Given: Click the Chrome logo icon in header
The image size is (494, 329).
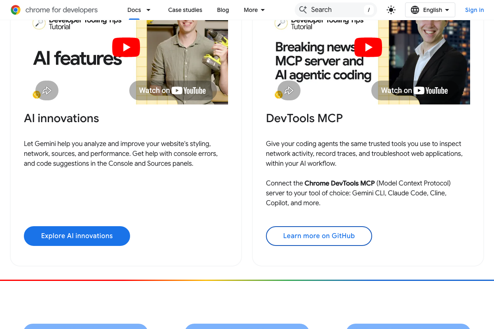Looking at the screenshot, I should (16, 10).
